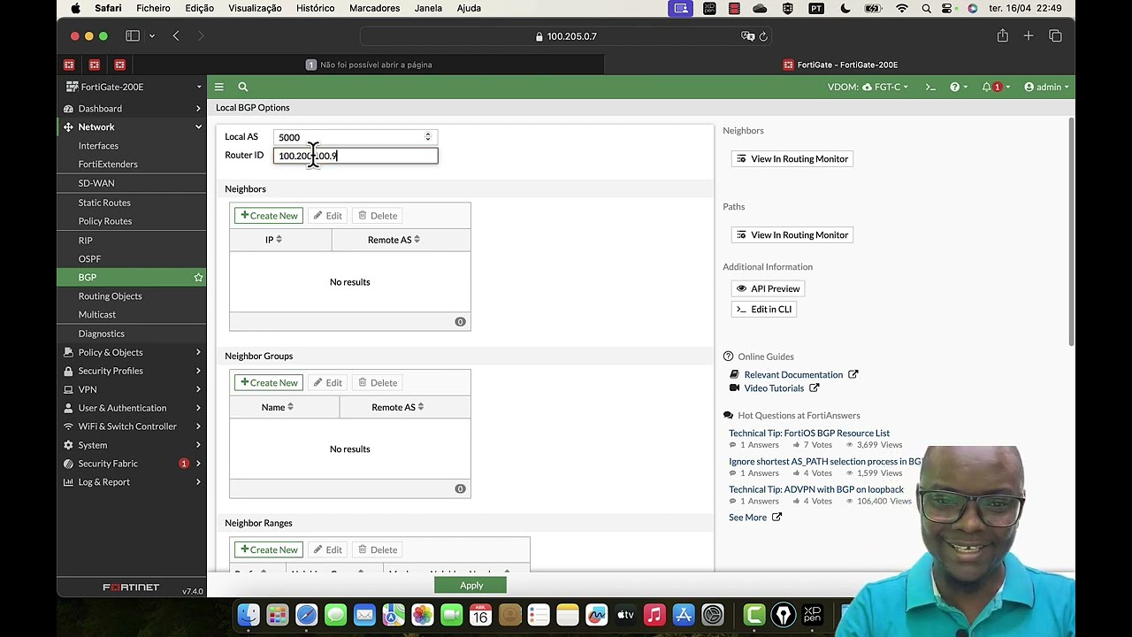Open the Safari Visualização menu

point(255,8)
